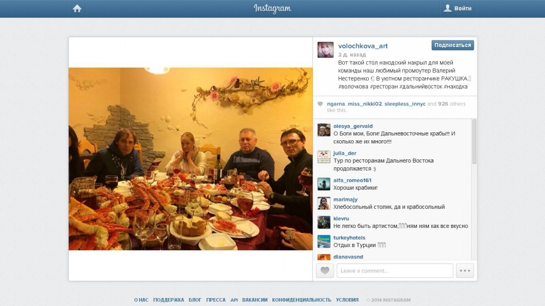Click the Instagram logo in header
The height and width of the screenshot is (306, 545).
(x=272, y=8)
